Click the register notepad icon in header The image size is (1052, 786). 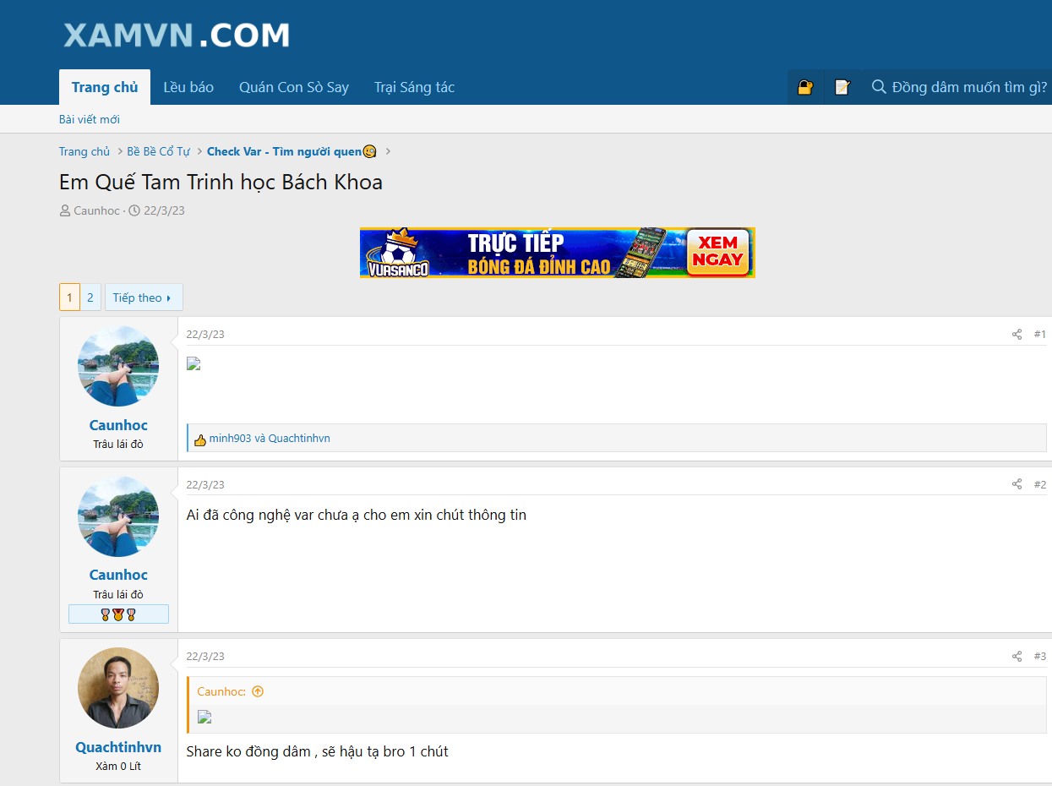[x=842, y=87]
